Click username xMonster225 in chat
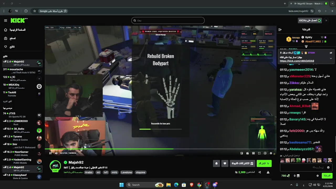This screenshot has height=189, width=336. coord(300,76)
